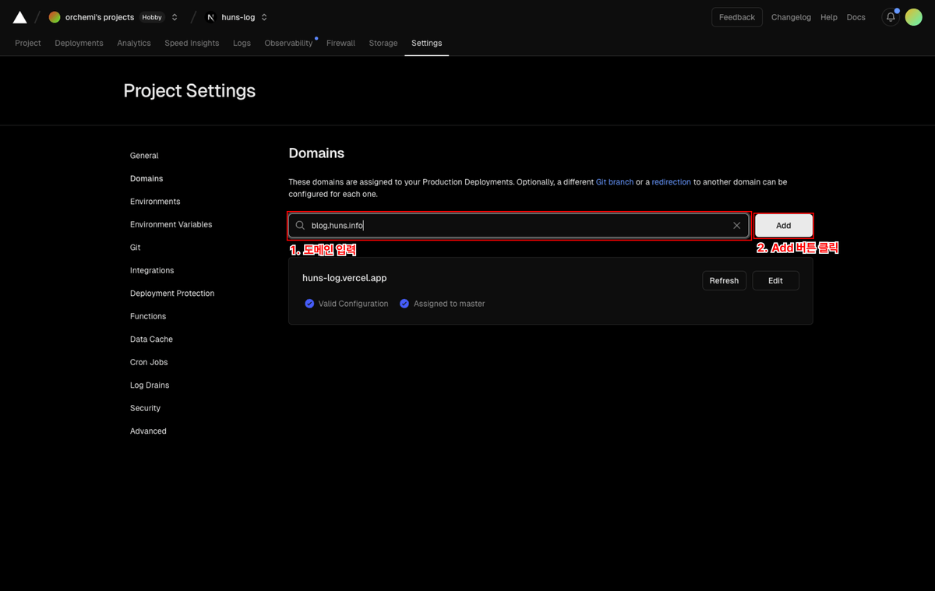The image size is (935, 591).
Task: Click the Vercel triangle logo
Action: click(19, 17)
